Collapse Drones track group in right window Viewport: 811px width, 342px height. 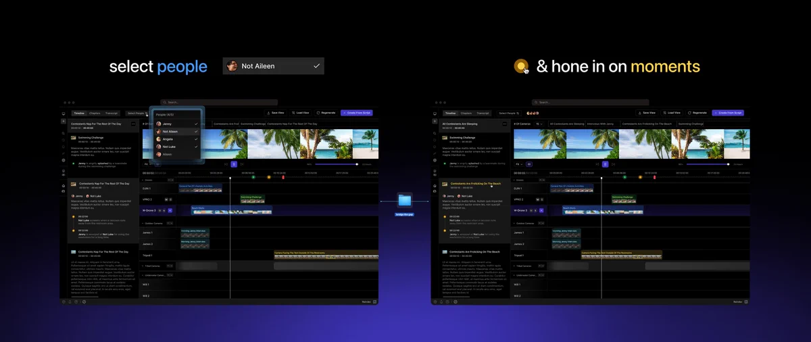[x=514, y=180]
